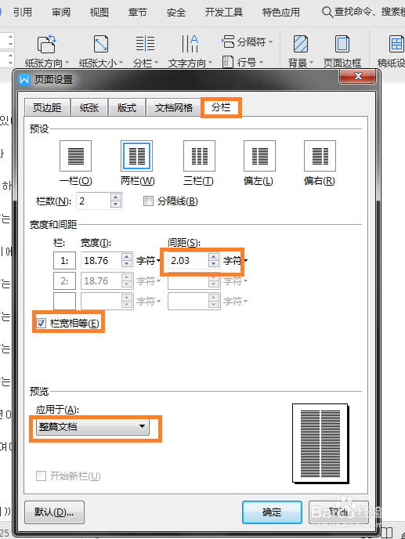The image size is (405, 539).
Task: Click the 稿纸设置 grid paper icon
Action: click(x=396, y=44)
